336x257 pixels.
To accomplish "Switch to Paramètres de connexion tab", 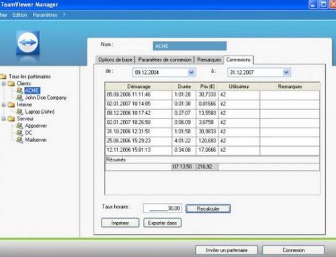I will click(x=165, y=60).
